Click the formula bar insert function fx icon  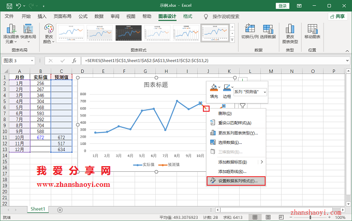(x=75, y=61)
